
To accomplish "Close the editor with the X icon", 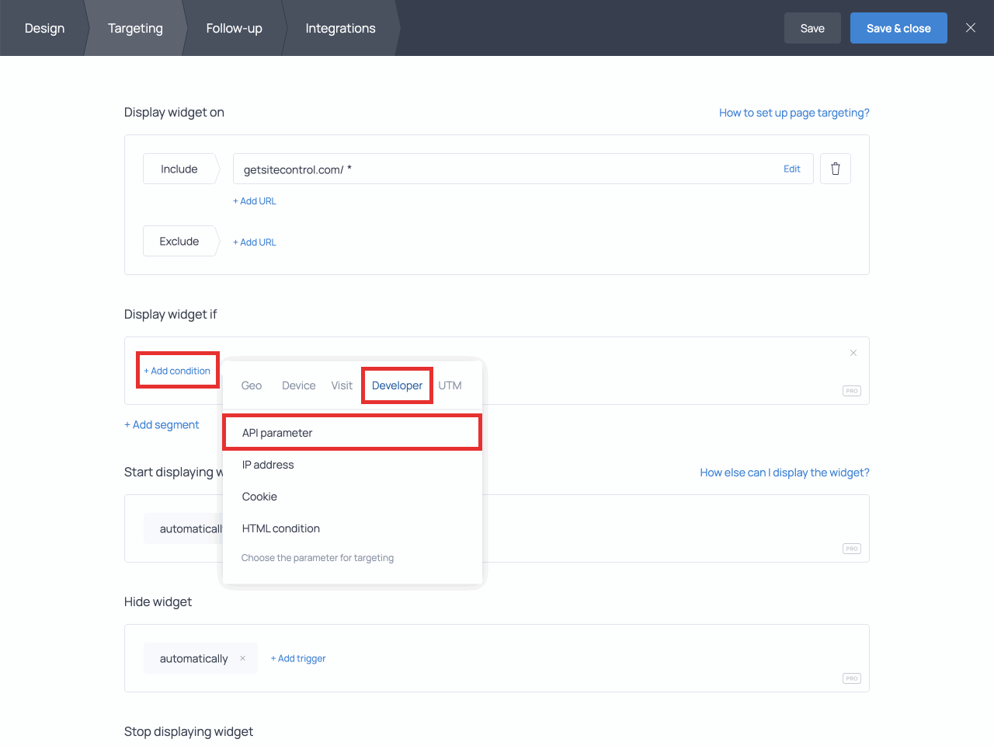I will coord(970,28).
